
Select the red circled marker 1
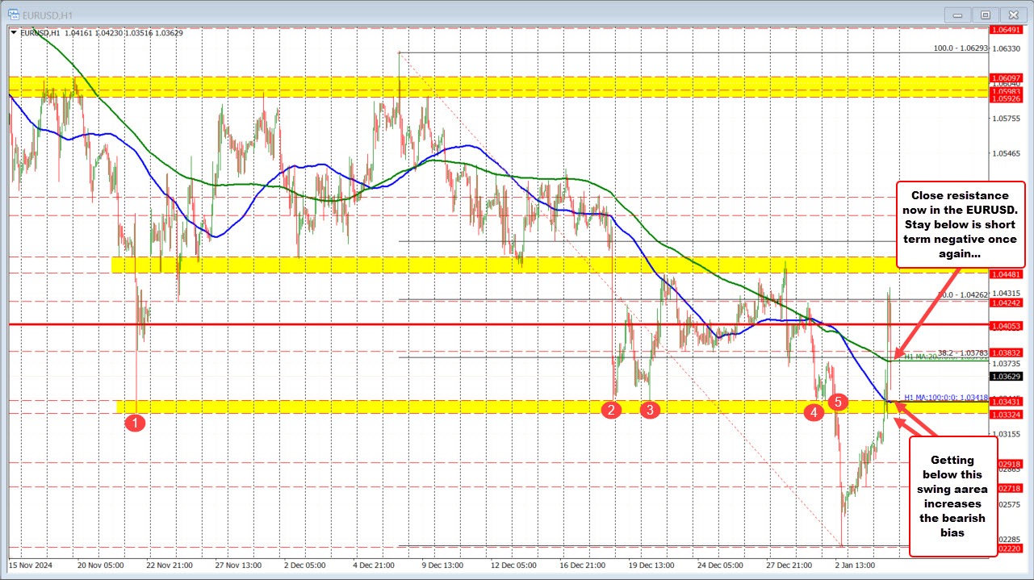(136, 421)
